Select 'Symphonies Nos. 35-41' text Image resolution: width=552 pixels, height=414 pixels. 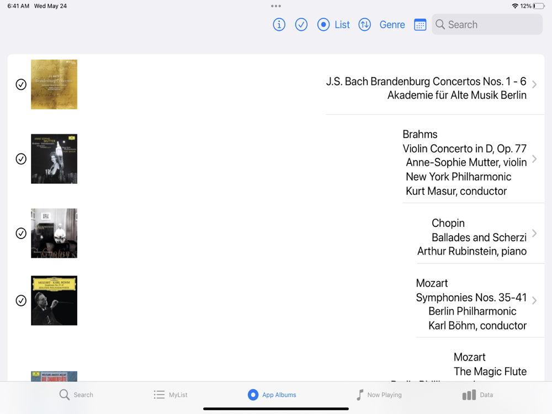(471, 298)
